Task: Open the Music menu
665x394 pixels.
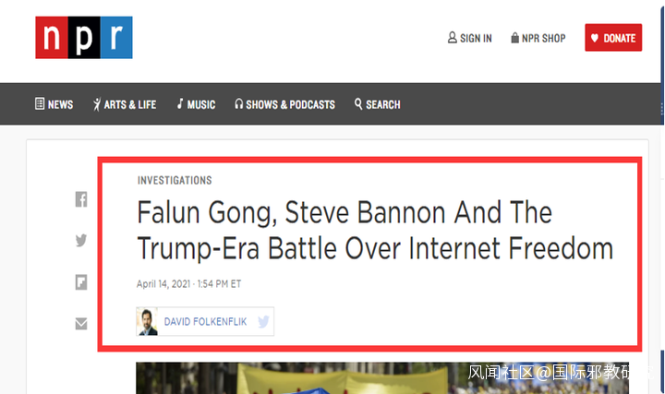Action: 196,104
